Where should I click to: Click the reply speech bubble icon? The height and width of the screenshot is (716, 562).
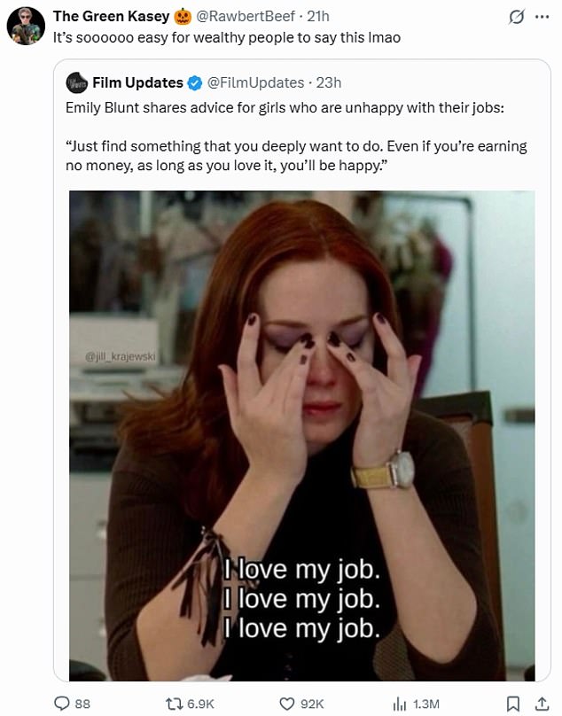[62, 704]
